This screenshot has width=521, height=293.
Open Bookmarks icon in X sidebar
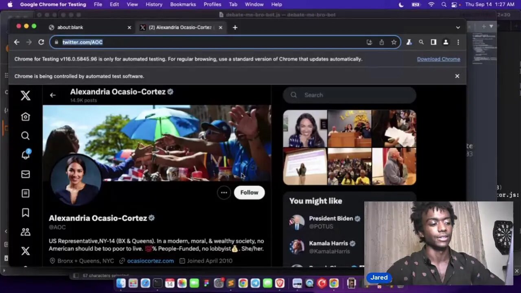[x=25, y=212]
